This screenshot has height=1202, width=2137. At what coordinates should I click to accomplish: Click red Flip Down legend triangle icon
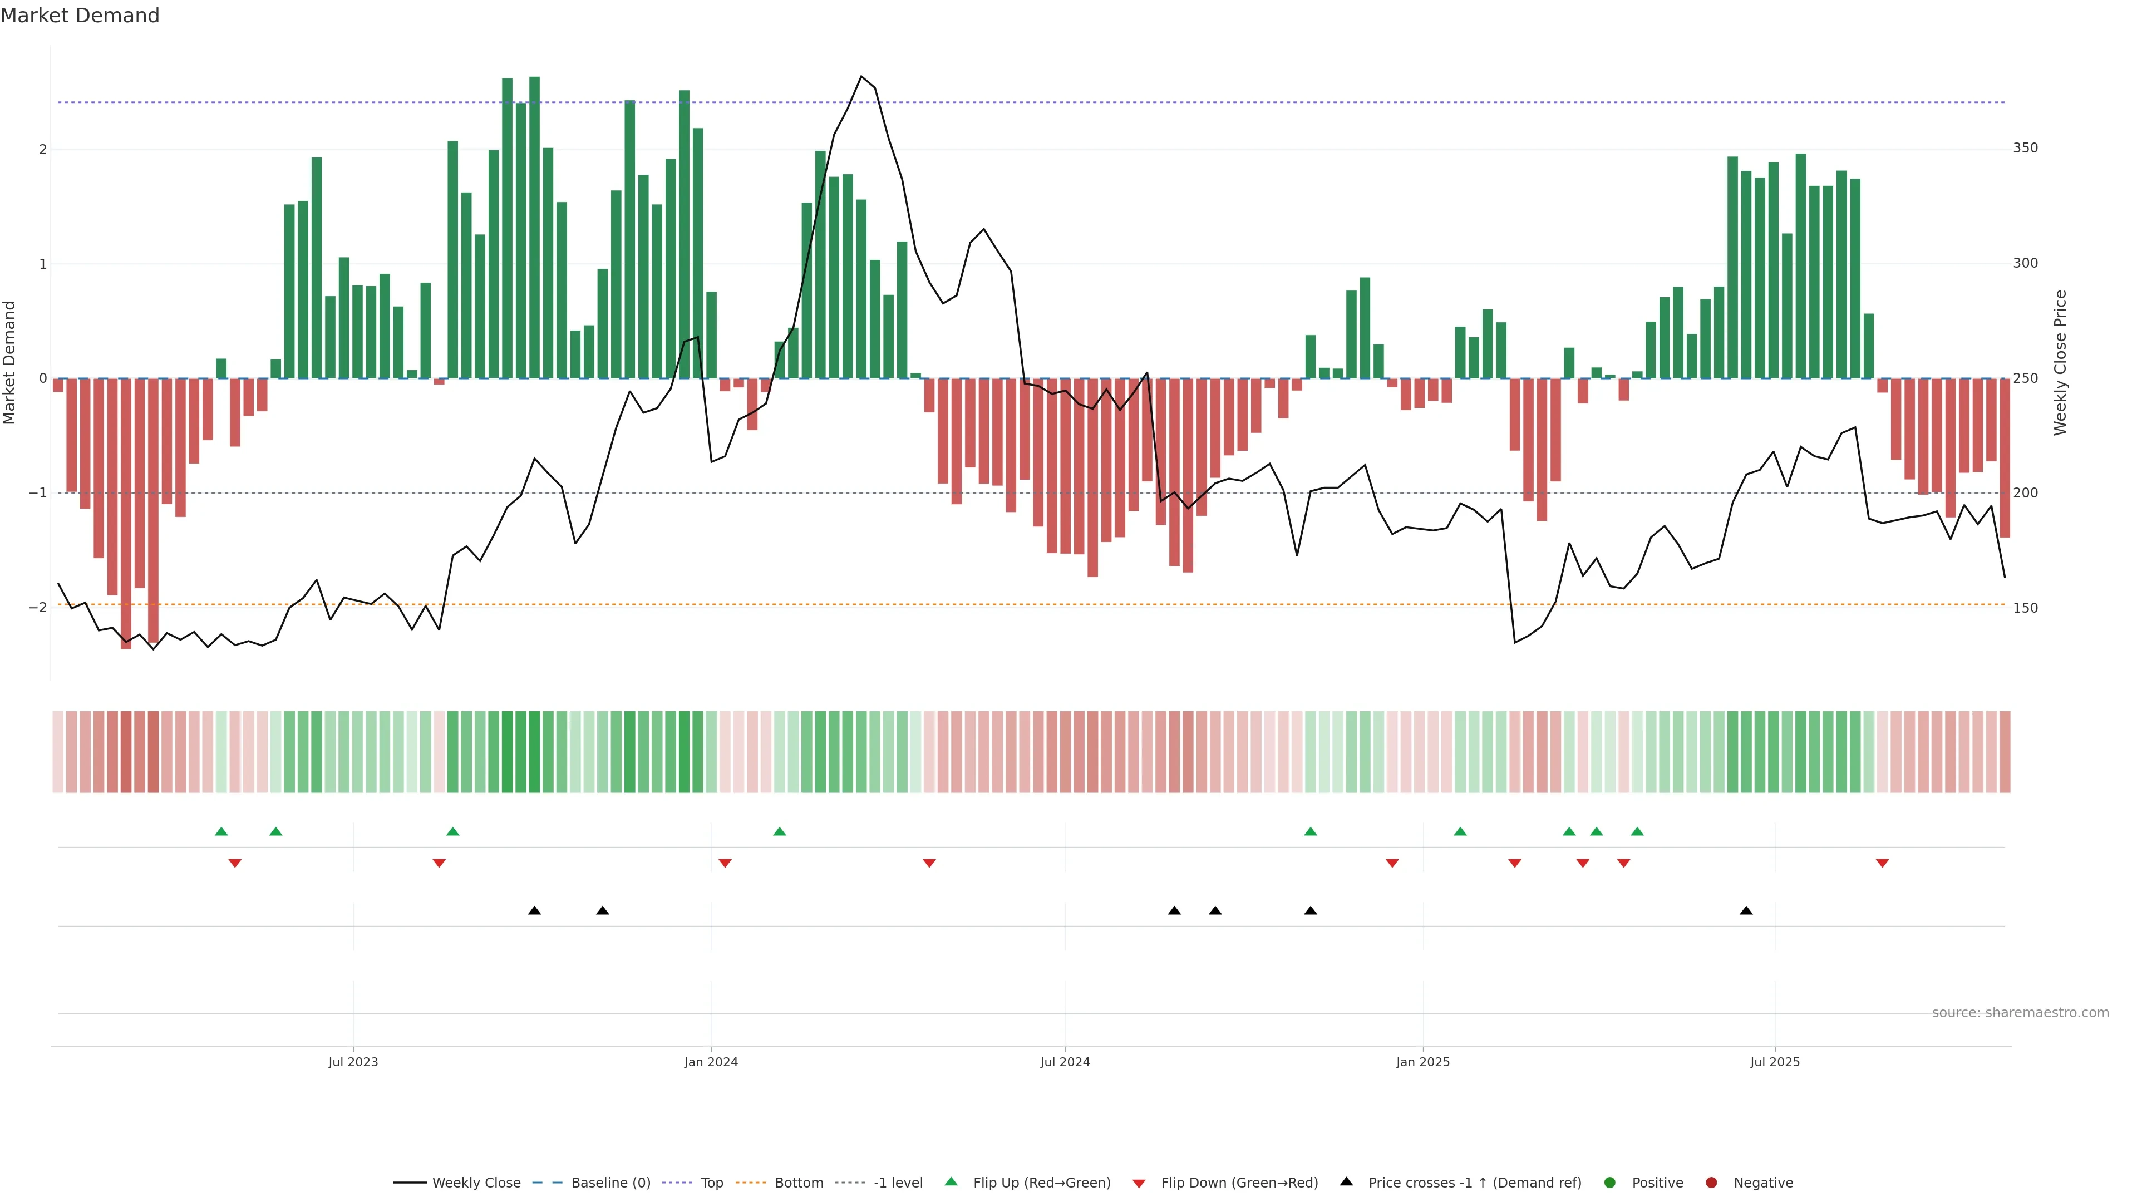[1139, 1184]
